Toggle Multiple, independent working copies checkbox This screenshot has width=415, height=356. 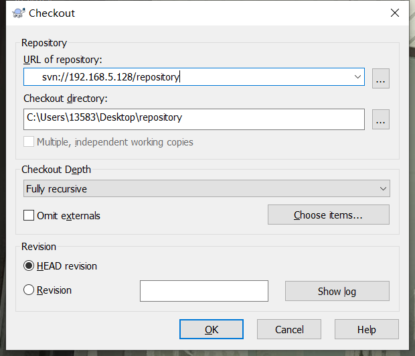click(x=29, y=142)
